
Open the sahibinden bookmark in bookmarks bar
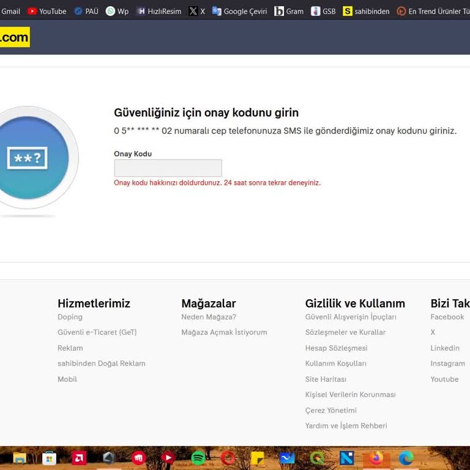(366, 11)
